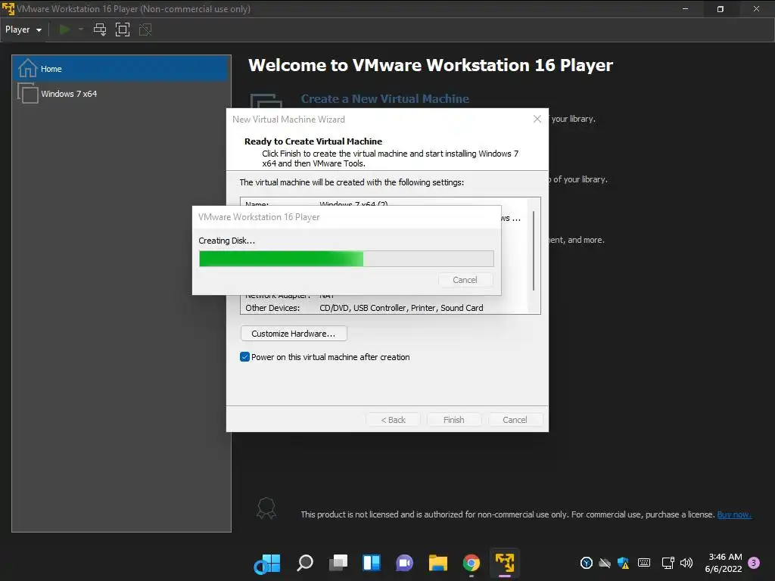Click Customize Hardware button
775x581 pixels.
[294, 334]
